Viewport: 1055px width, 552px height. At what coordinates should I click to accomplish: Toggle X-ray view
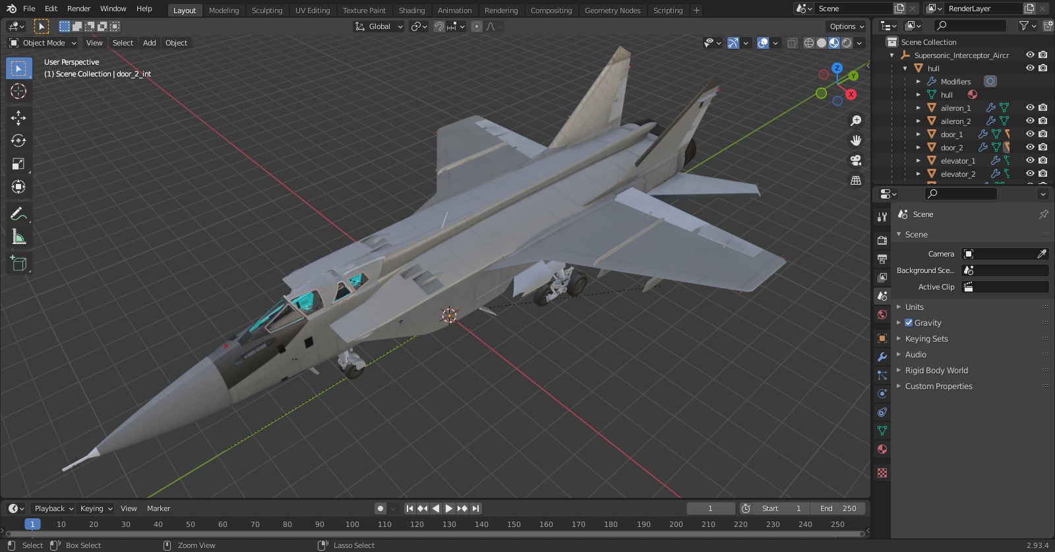pos(792,43)
